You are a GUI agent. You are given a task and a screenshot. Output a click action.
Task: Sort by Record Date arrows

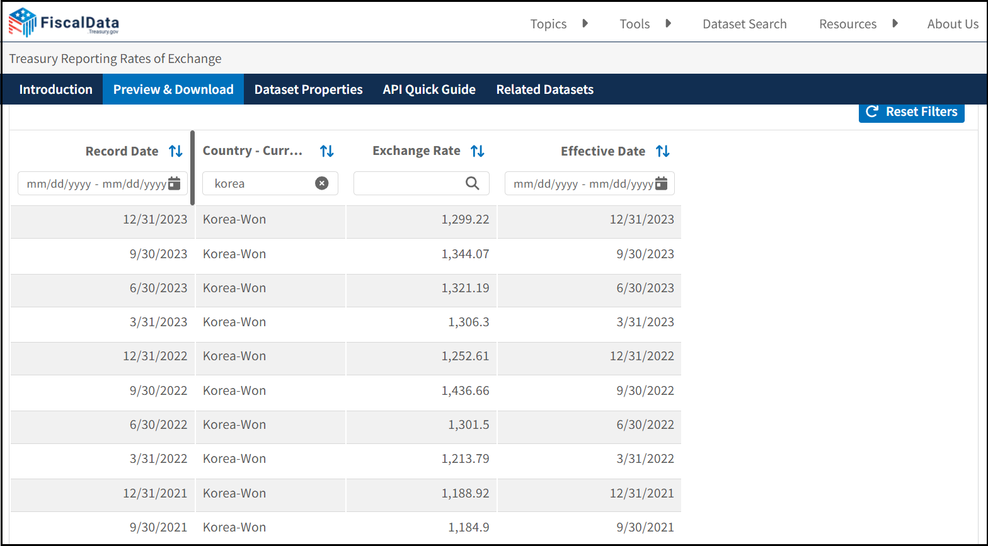pos(176,151)
